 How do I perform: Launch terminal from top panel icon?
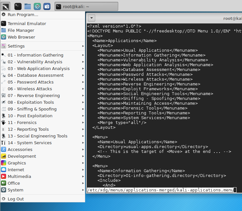point(18,6)
